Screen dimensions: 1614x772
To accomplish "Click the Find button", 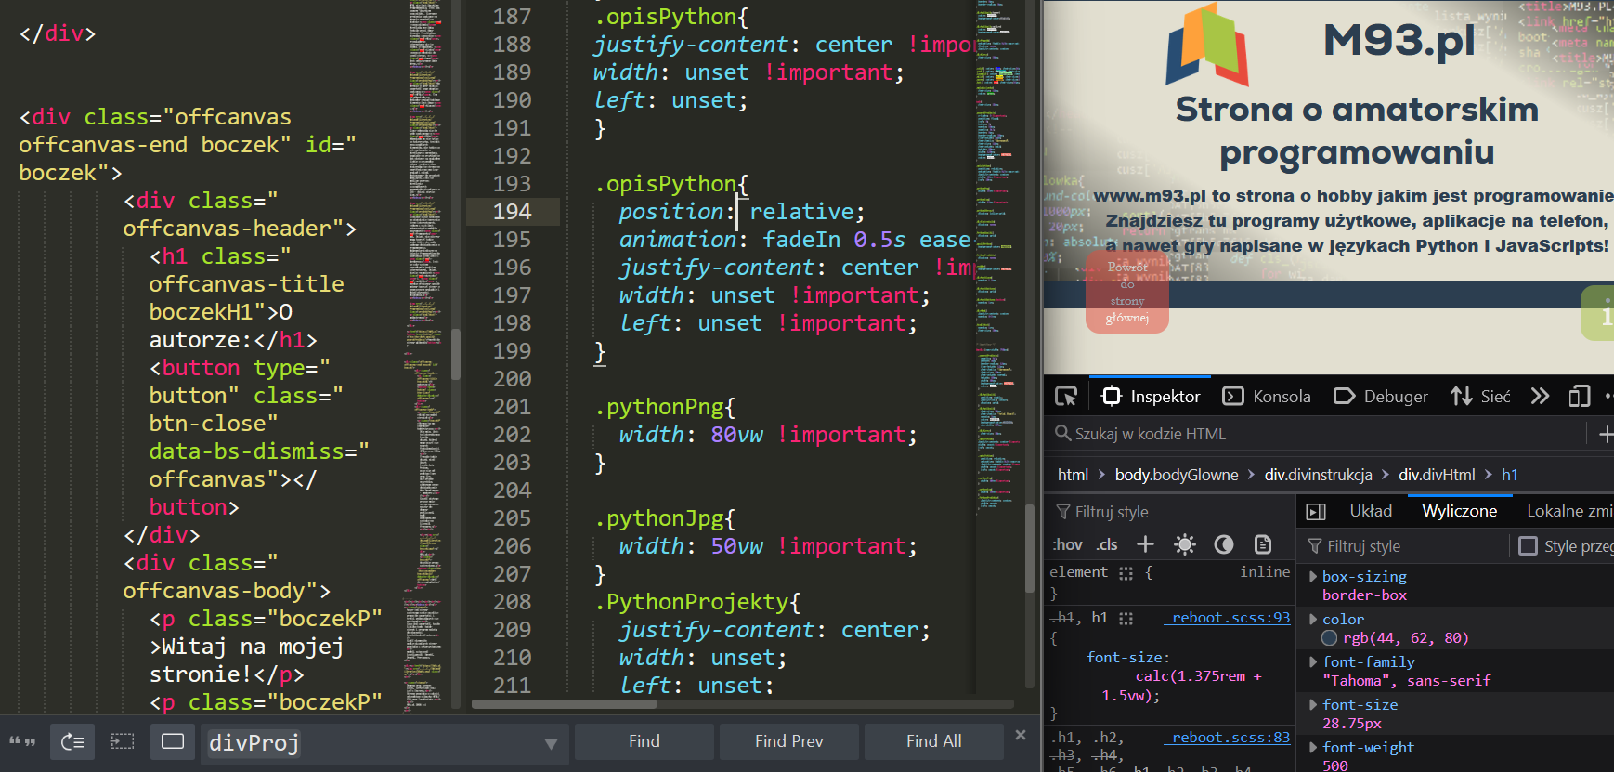I will (x=644, y=741).
